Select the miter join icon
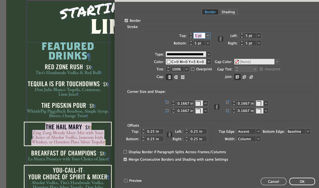The height and width of the screenshot is (188, 319). pos(238,77)
